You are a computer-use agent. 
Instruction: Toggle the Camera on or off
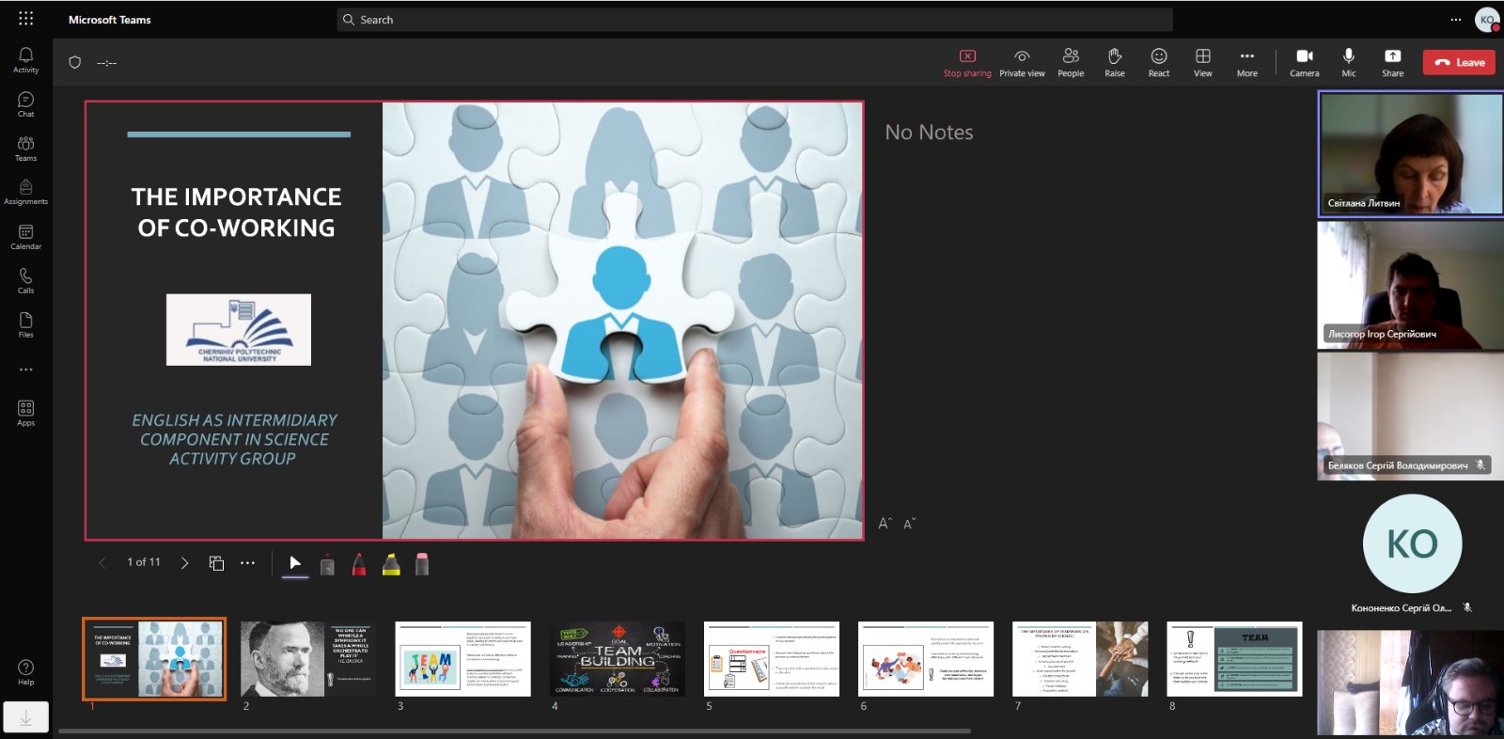coord(1304,62)
